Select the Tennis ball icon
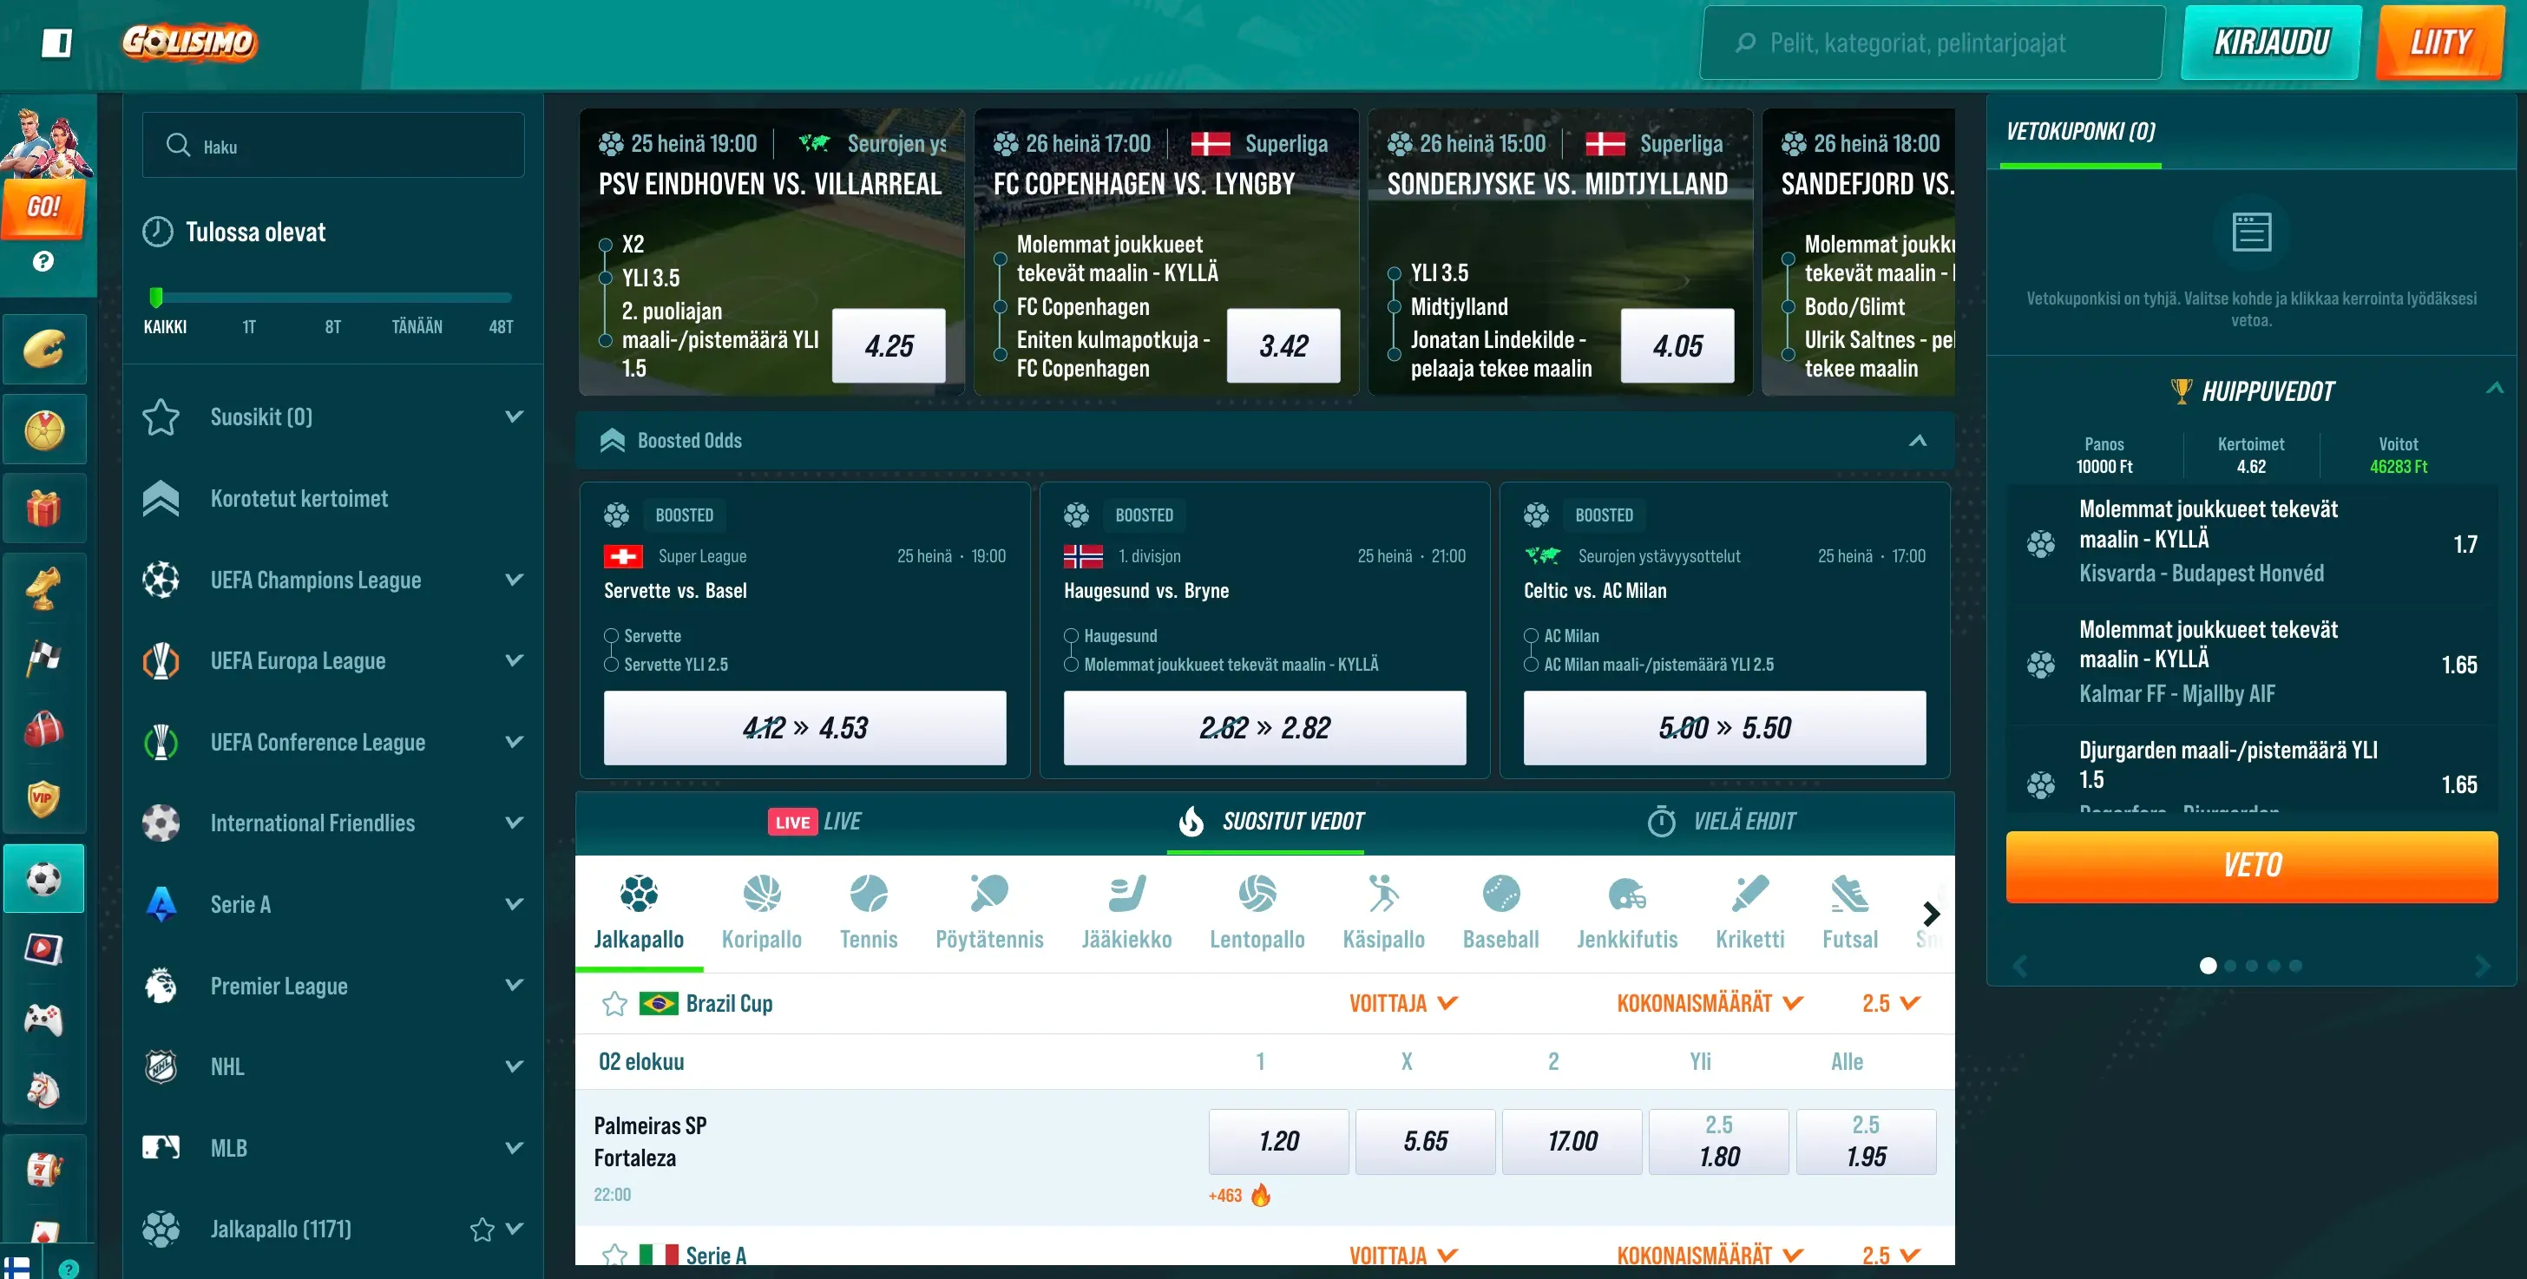The image size is (2527, 1279). pos(868,894)
